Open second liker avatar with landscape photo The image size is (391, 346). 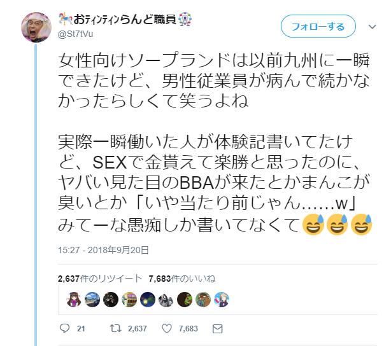tap(92, 299)
